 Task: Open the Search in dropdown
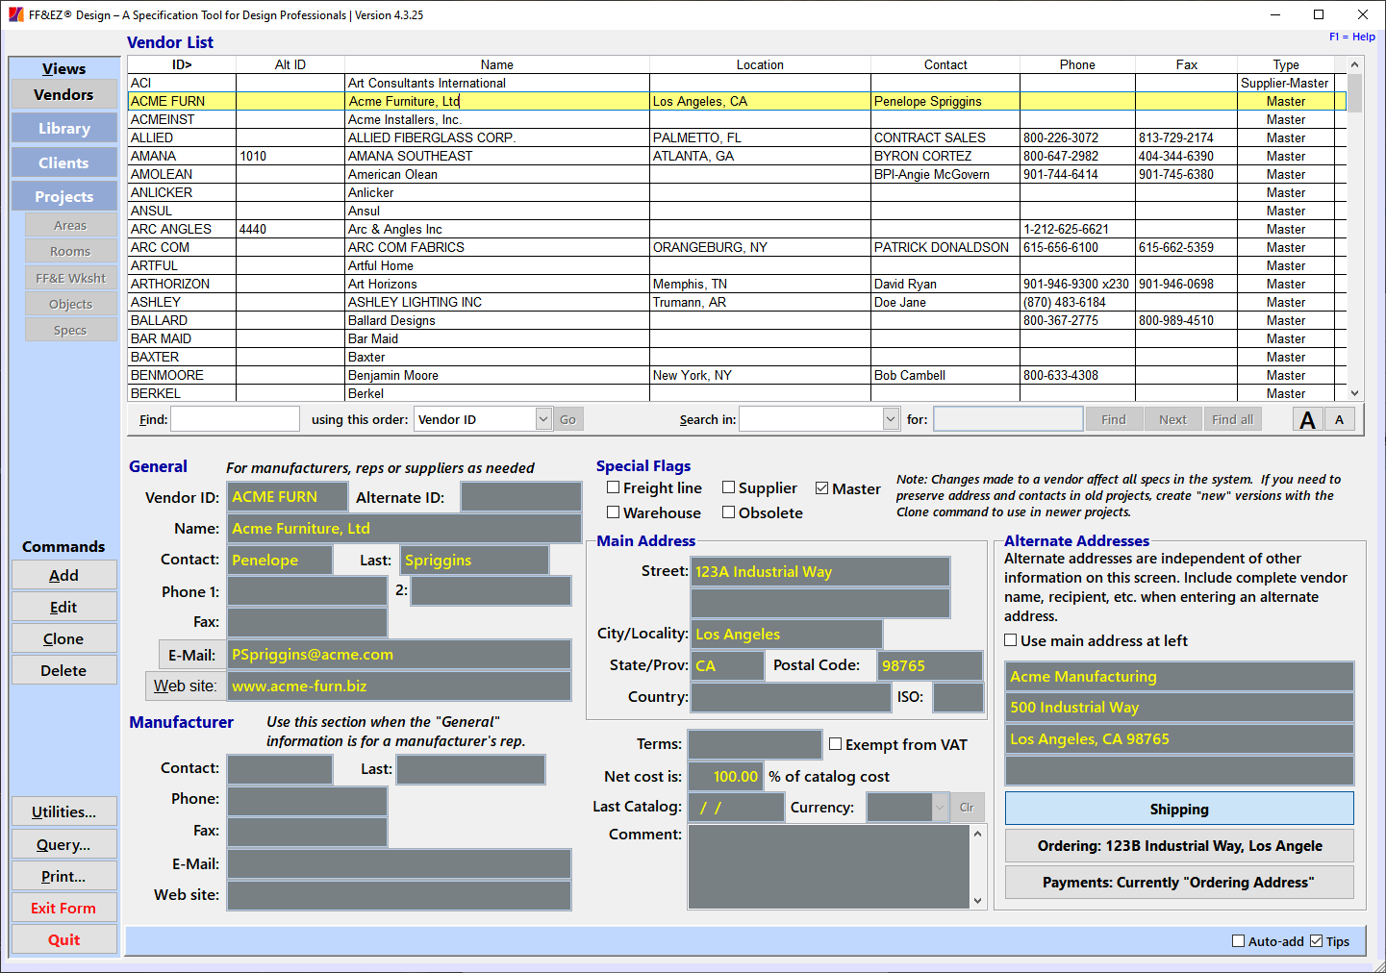(890, 419)
